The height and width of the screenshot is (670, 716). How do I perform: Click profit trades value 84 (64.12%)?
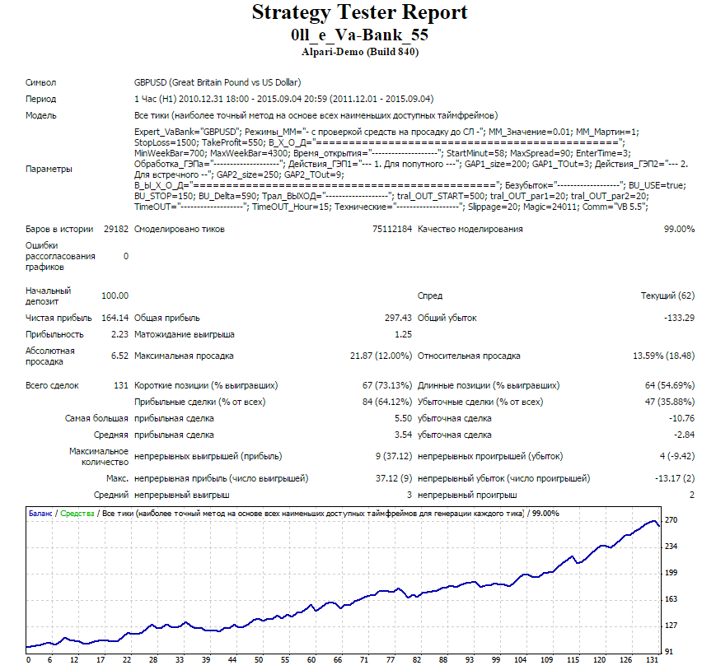386,402
